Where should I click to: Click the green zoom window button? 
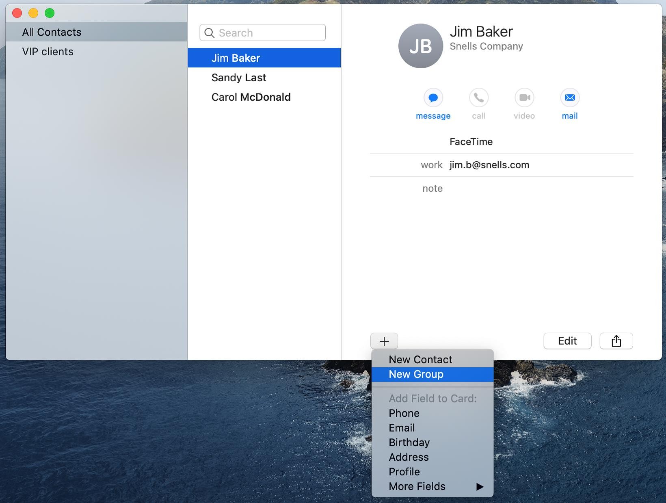tap(50, 13)
